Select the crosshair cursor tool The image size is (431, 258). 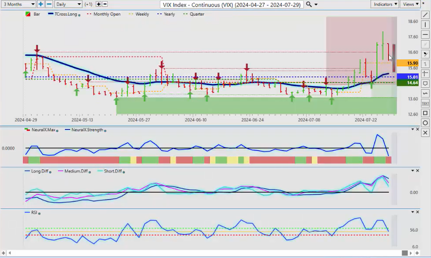425,74
